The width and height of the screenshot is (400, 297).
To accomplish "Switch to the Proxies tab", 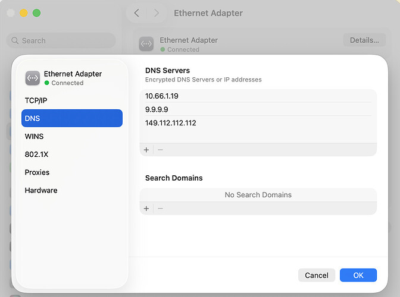I will 37,172.
